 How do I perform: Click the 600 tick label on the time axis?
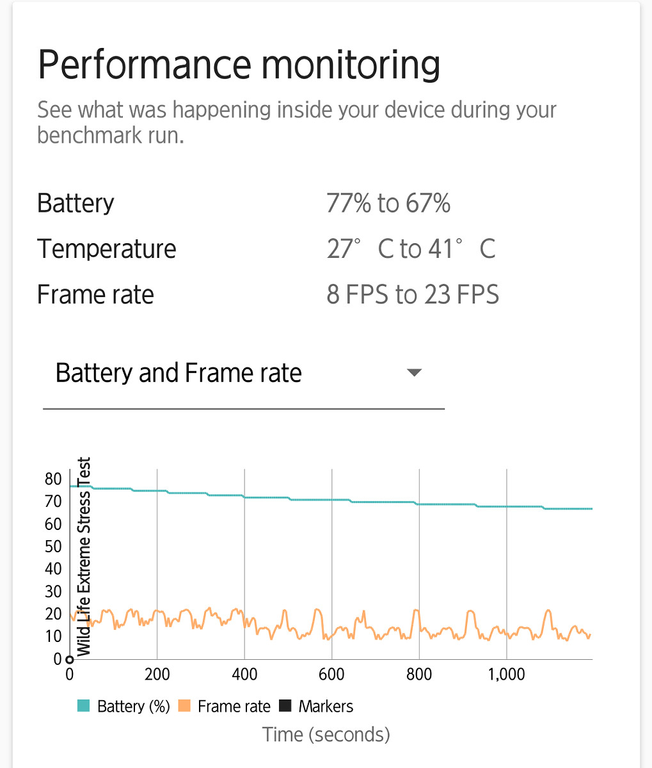click(x=331, y=674)
